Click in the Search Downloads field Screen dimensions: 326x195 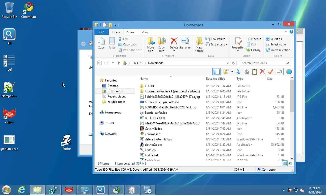[265, 63]
